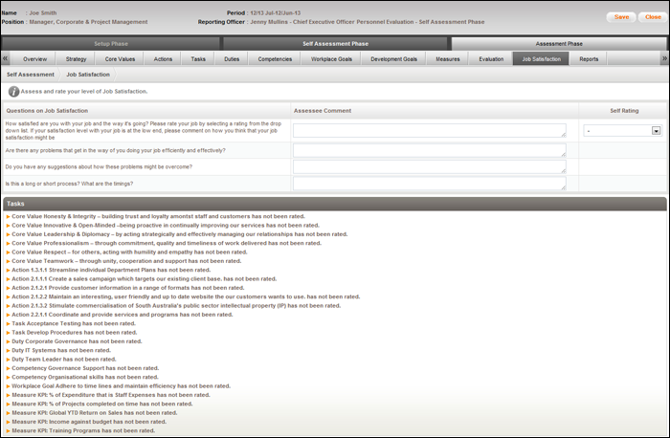670x438 pixels.
Task: Open the Workplace Goals tab
Action: coord(331,59)
